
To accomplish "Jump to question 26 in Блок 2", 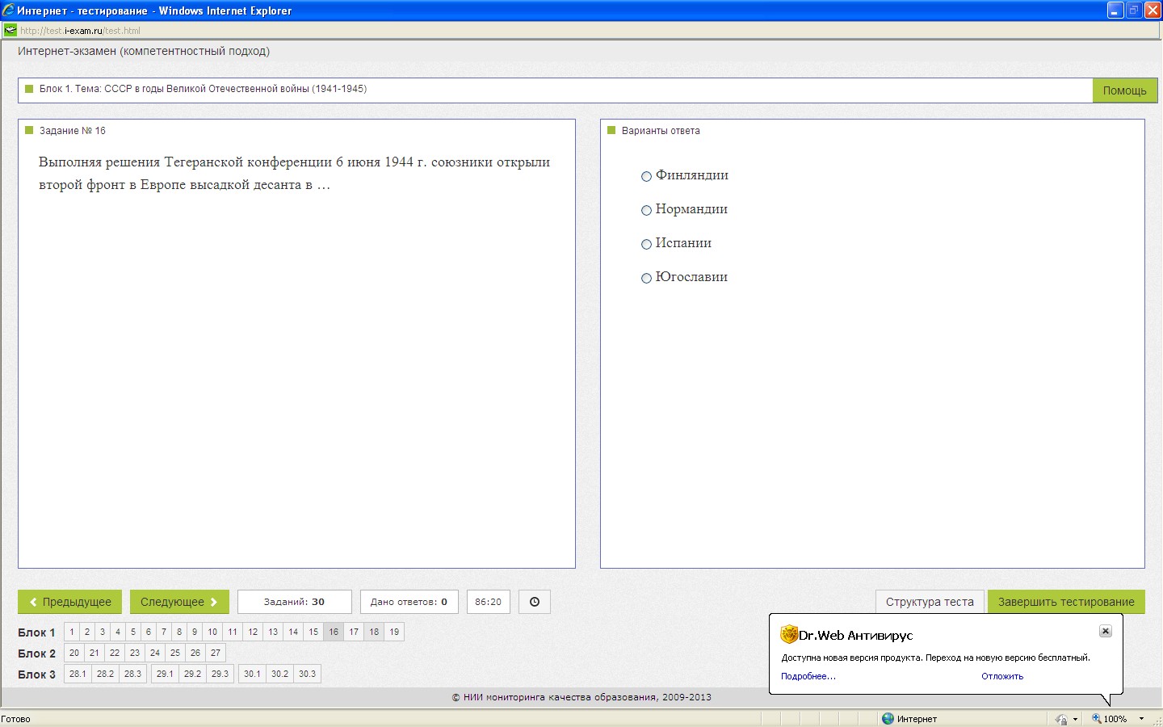I will pyautogui.click(x=195, y=653).
